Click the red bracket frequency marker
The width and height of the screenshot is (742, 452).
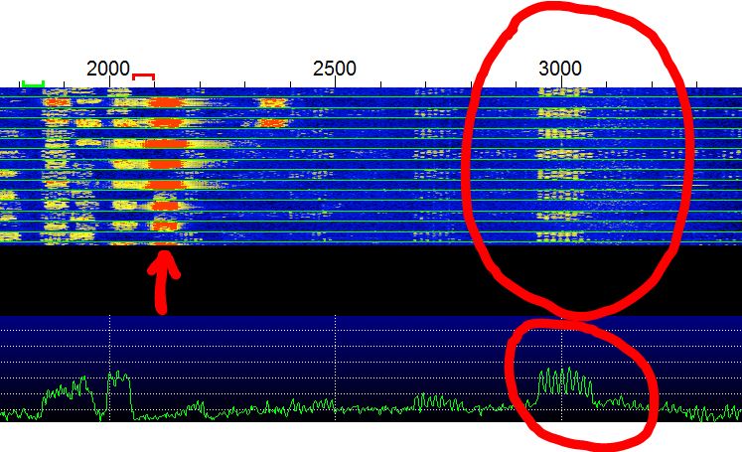(x=143, y=76)
